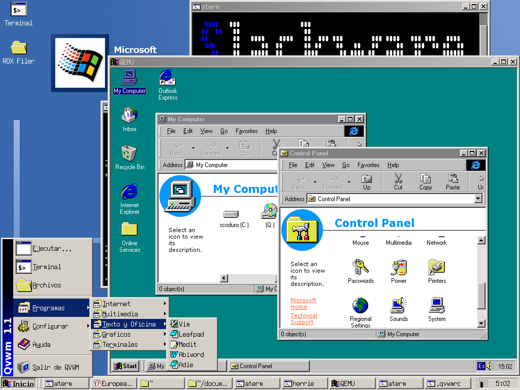Click the Es language indicator in Windows tray
This screenshot has height=390, width=520.
pos(481,366)
